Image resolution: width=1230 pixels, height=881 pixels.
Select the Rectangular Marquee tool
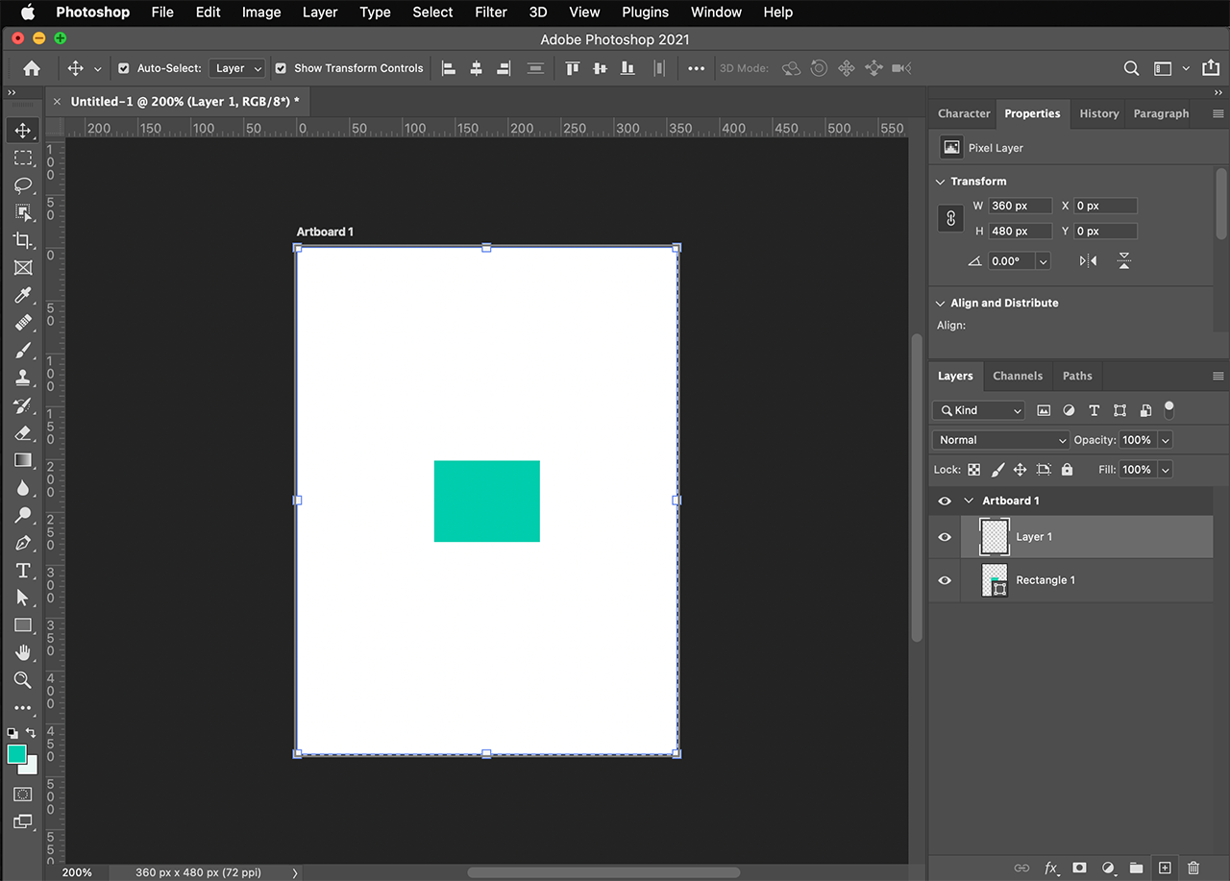23,158
